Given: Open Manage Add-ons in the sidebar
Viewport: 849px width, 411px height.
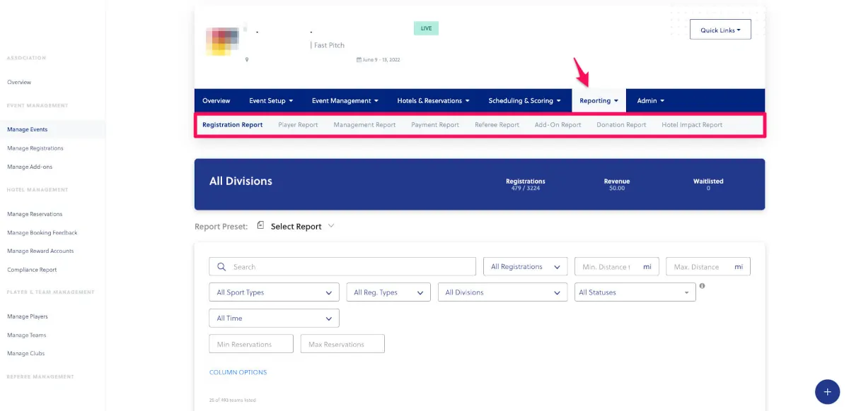Looking at the screenshot, I should coord(30,167).
